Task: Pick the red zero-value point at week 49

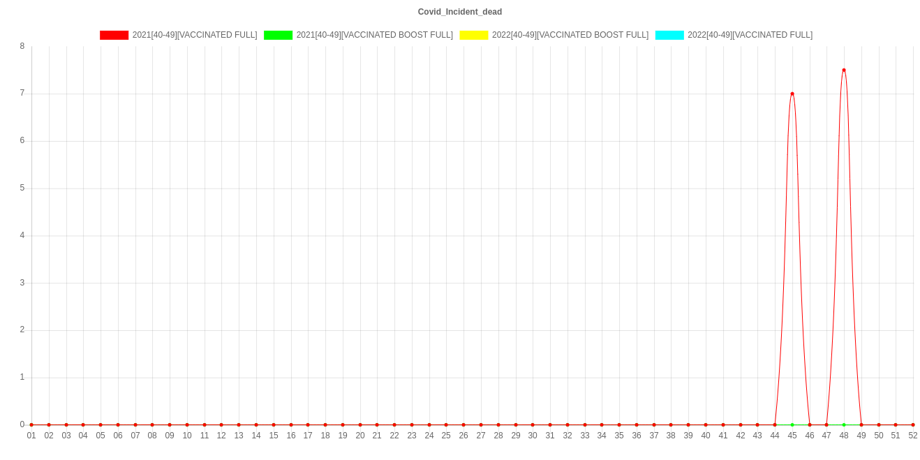Action: pos(861,424)
